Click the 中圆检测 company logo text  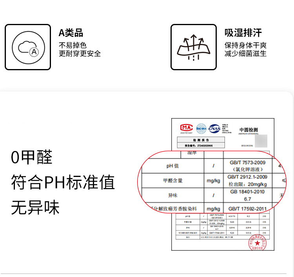point(249,131)
